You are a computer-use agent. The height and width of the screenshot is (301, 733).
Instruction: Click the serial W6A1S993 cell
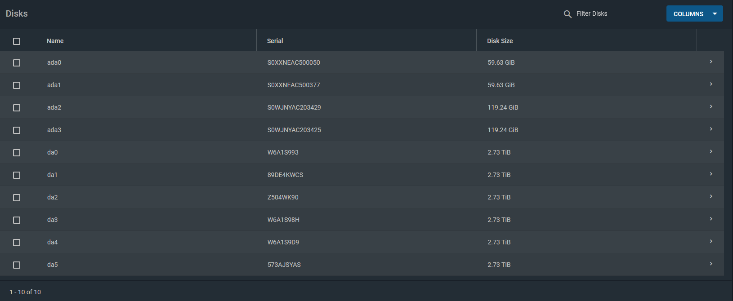[283, 152]
